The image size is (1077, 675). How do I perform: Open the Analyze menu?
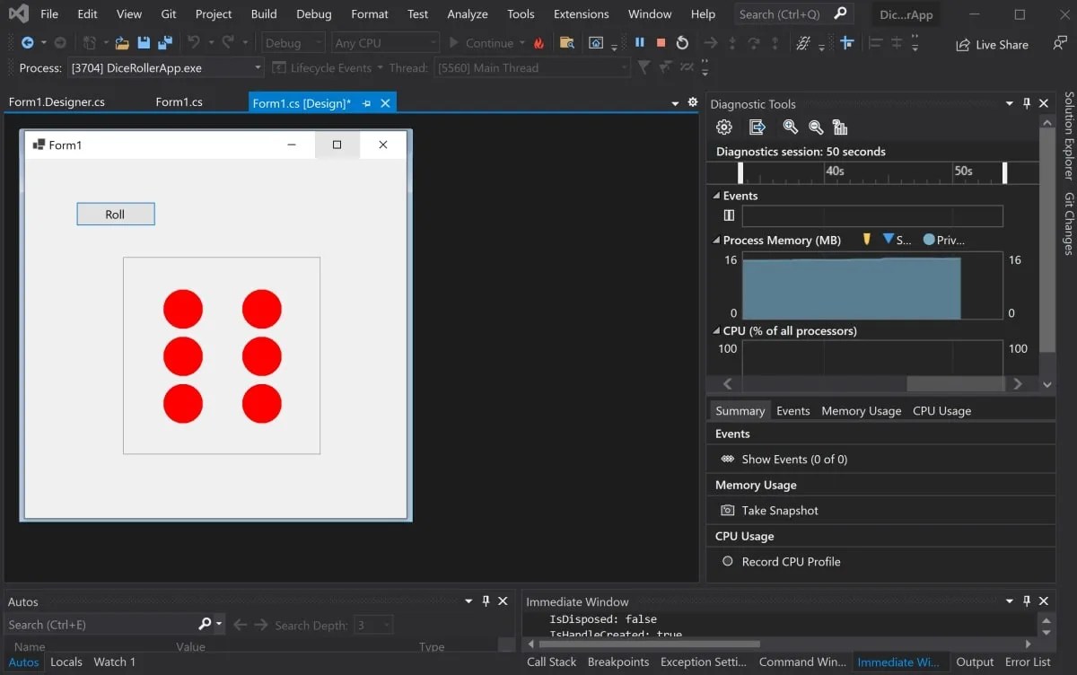click(467, 13)
